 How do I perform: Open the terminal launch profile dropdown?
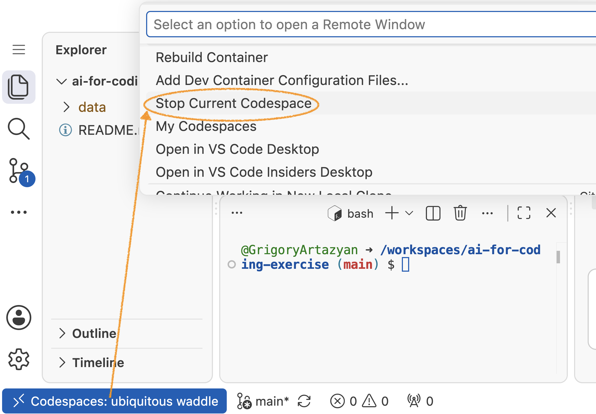coord(409,213)
